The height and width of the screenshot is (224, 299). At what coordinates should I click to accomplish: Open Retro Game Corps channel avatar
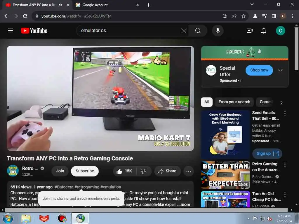[13, 171]
